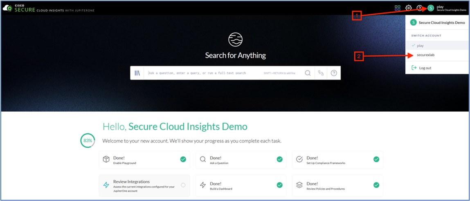This screenshot has height=201, width=470.
Task: Check the Review Integrations empty circle
Action: [183, 185]
